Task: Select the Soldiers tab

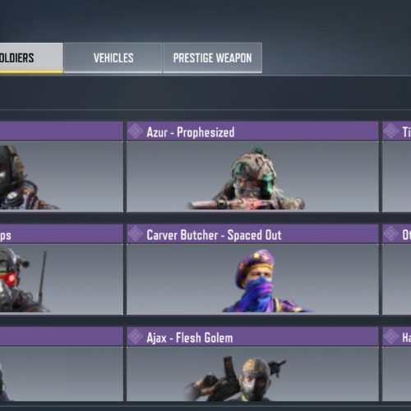Action: [31, 58]
